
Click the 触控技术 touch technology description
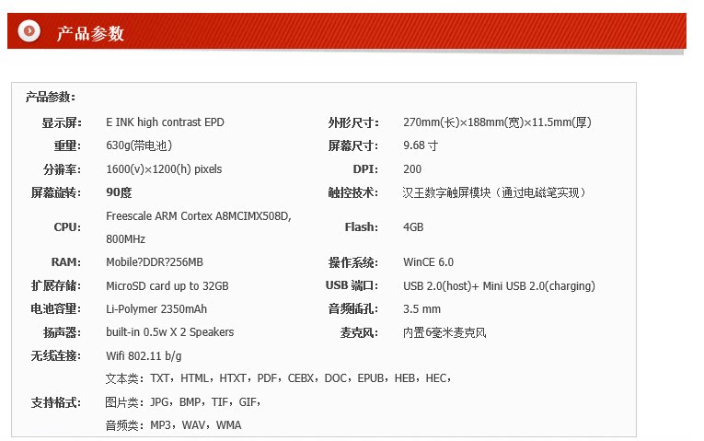(494, 192)
